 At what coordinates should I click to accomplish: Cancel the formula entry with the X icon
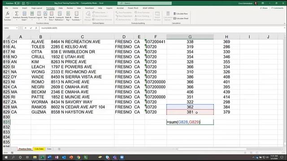click(26, 28)
